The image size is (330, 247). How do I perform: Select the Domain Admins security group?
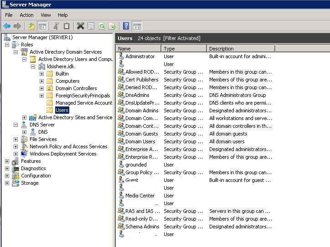[x=142, y=111]
